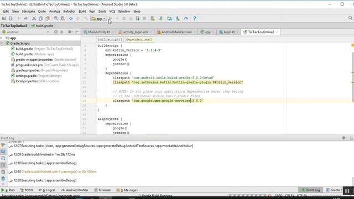Click the Run app play icon
Screen dimensions: 354x199
coord(110,18)
